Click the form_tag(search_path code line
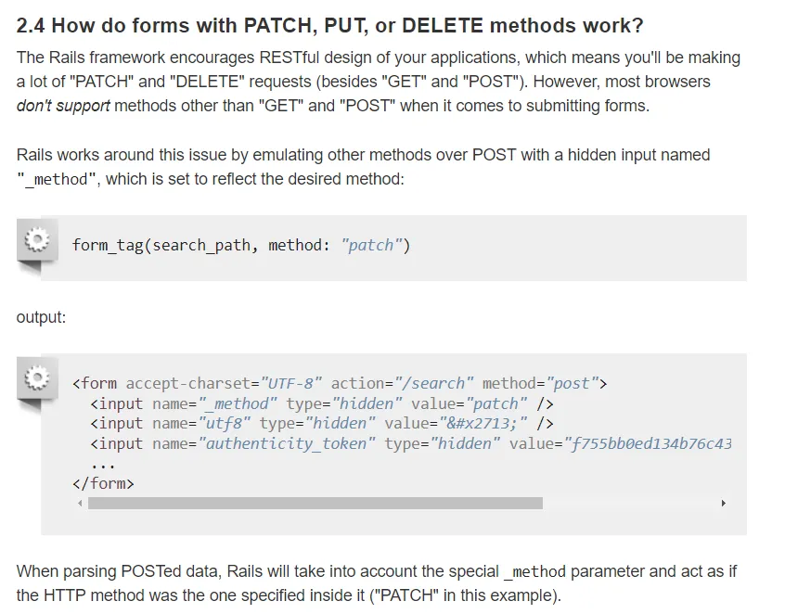This screenshot has height=614, width=785. 240,245
